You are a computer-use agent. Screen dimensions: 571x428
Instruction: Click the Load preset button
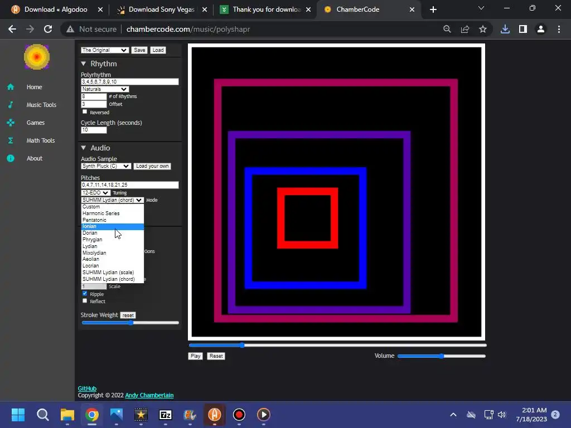tap(158, 50)
